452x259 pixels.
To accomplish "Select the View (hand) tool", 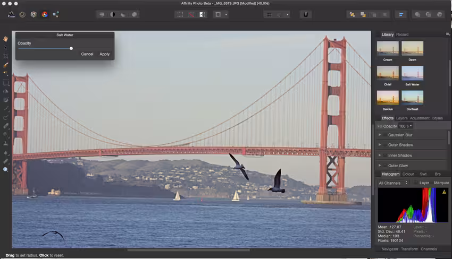I will [5, 39].
